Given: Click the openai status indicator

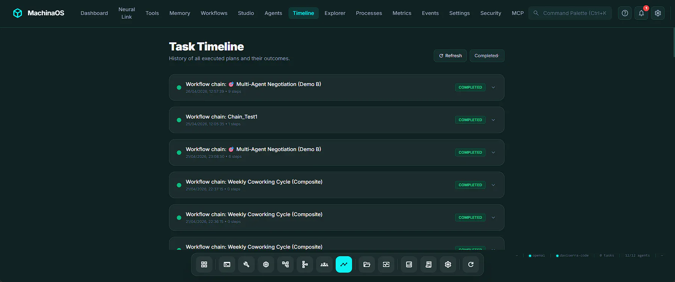Looking at the screenshot, I should coord(537,255).
